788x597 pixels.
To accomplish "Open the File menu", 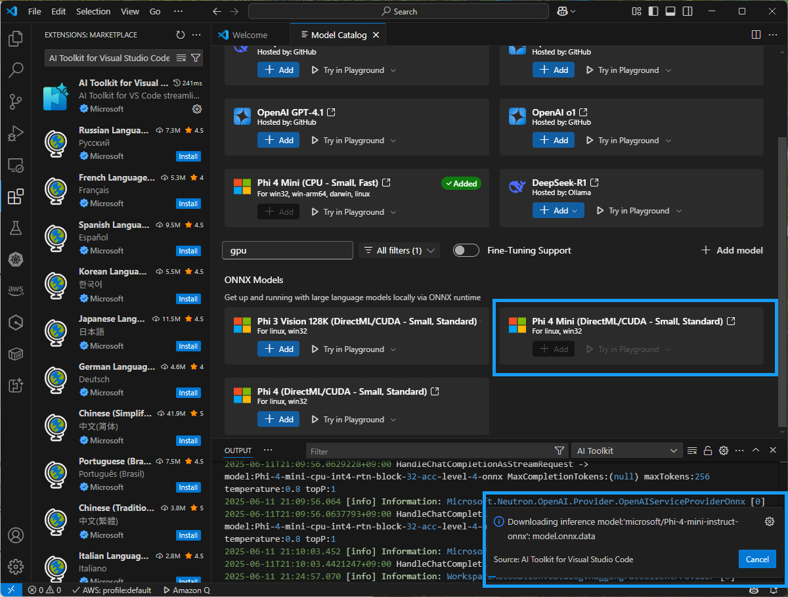I will point(35,11).
